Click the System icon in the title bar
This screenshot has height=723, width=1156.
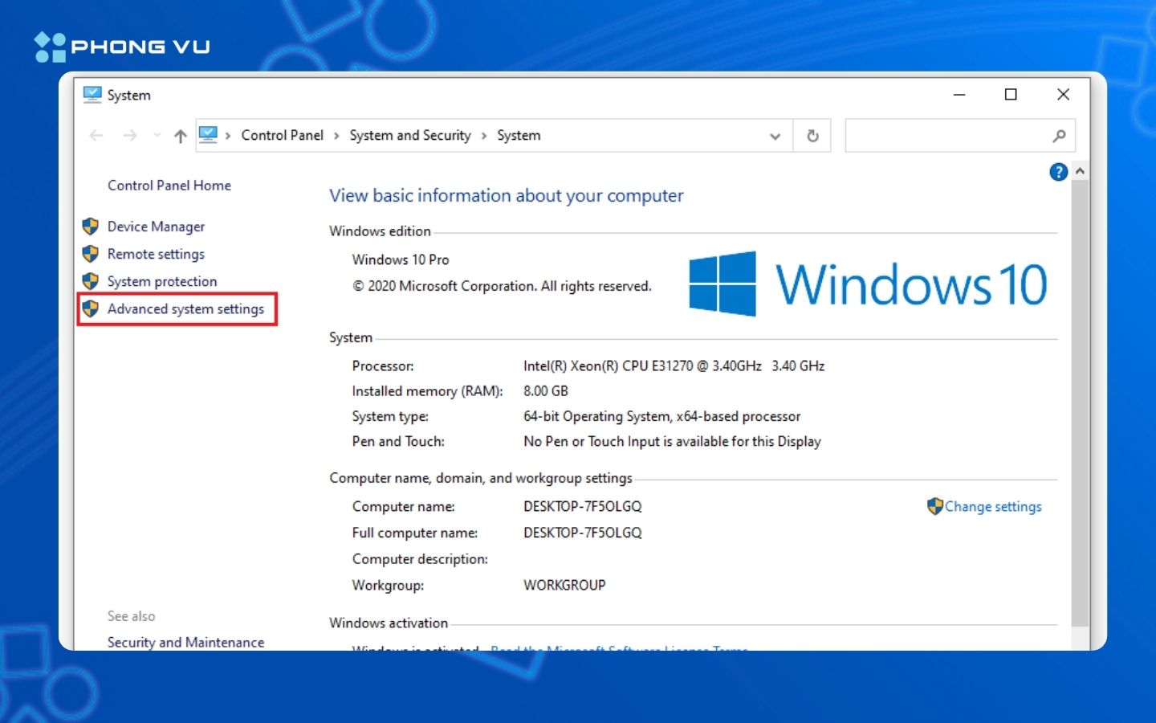(92, 94)
